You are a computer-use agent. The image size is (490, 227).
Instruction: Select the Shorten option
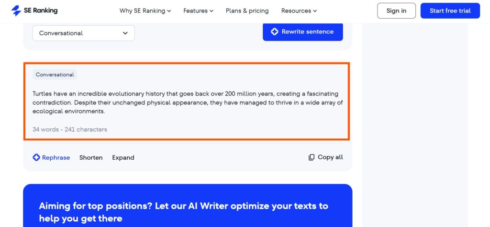point(91,157)
